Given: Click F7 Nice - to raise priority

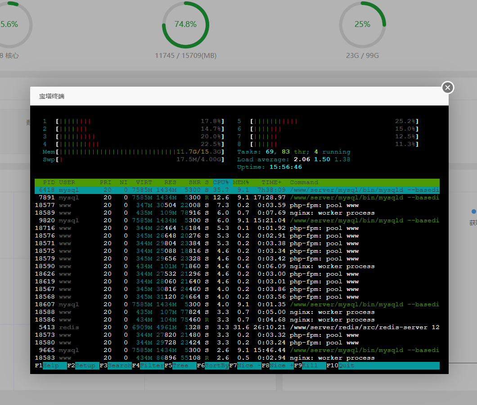Looking at the screenshot, I should (248, 365).
